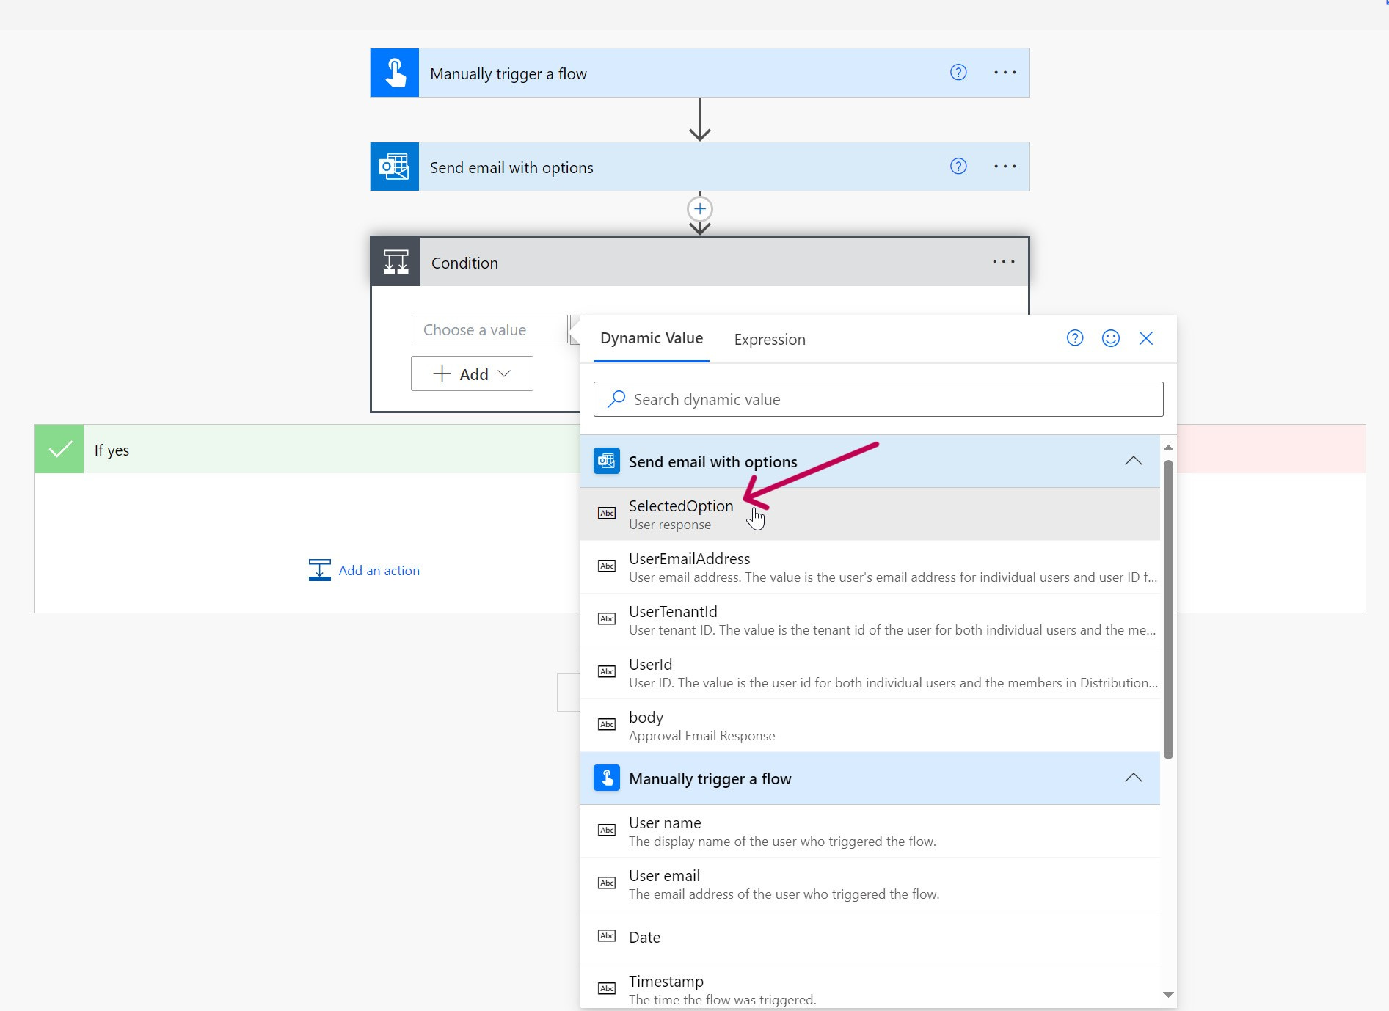
Task: Click the Abc icon beside User email
Action: (607, 883)
